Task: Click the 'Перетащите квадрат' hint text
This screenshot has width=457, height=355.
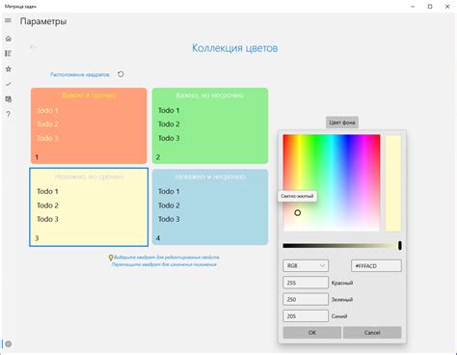Action: coord(164,264)
